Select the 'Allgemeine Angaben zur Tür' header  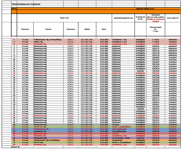pyautogui.click(x=145, y=9)
